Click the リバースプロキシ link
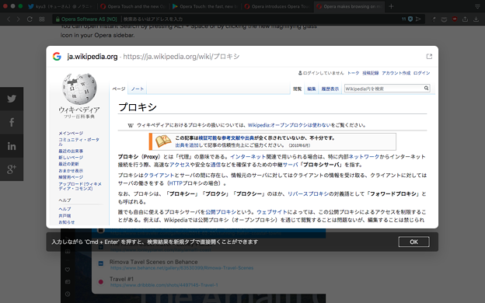 click(x=308, y=194)
